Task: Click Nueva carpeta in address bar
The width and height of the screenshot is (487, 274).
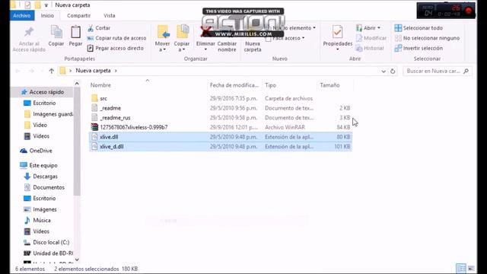Action: (x=93, y=71)
